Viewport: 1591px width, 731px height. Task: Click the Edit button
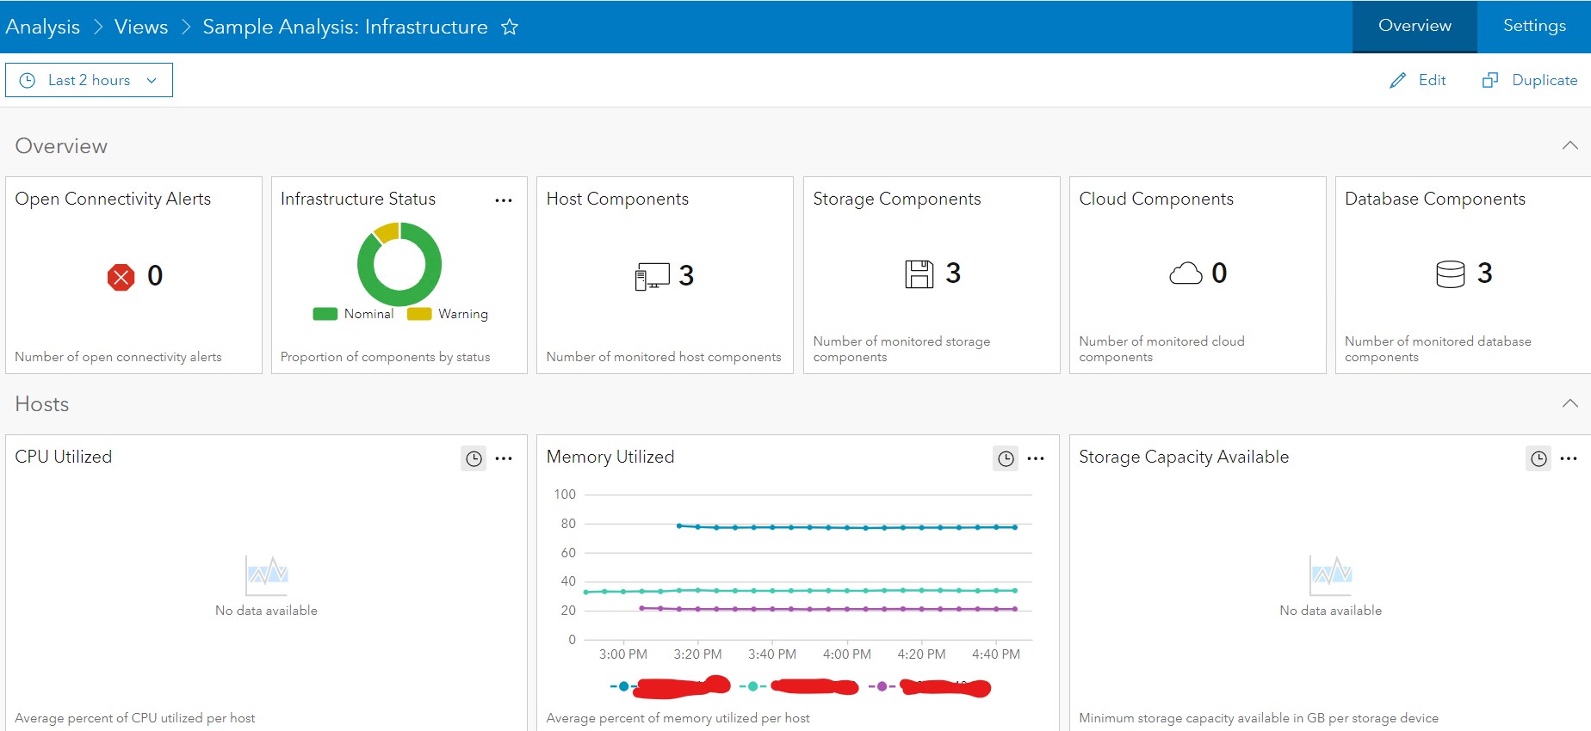click(1418, 80)
